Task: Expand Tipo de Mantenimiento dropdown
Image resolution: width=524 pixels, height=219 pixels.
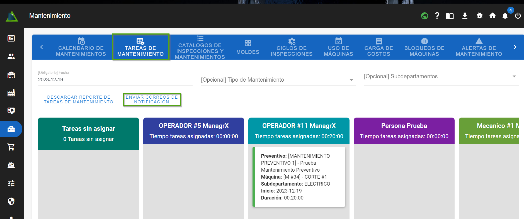Action: tap(278, 80)
